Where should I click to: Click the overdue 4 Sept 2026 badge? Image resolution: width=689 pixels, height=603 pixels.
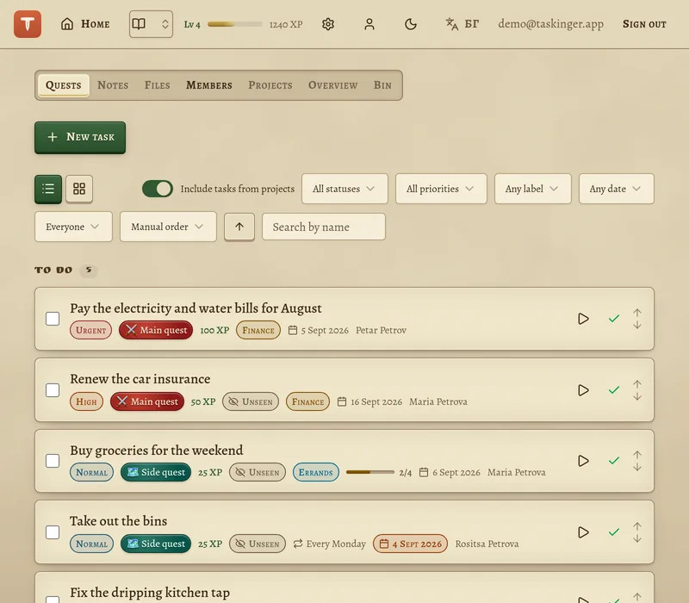[x=411, y=544]
